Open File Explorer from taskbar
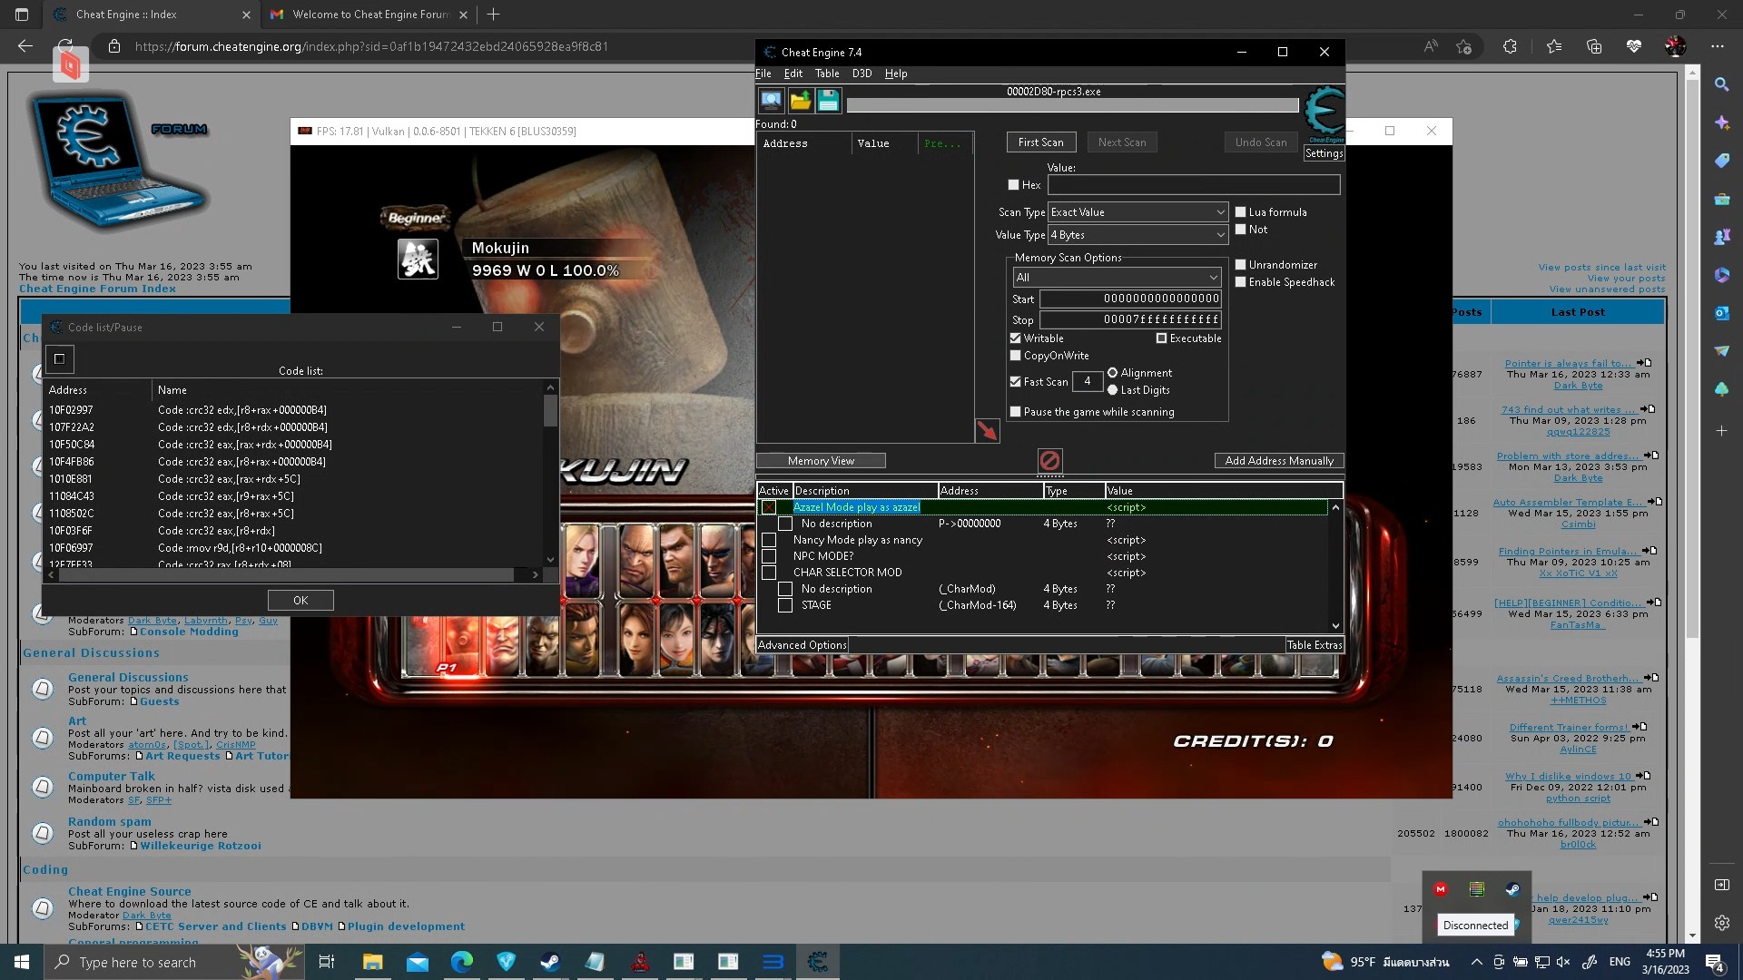 (372, 962)
